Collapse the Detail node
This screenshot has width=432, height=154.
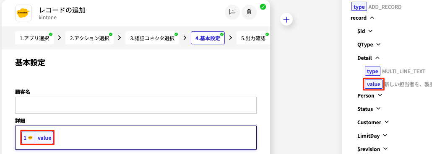point(377,58)
